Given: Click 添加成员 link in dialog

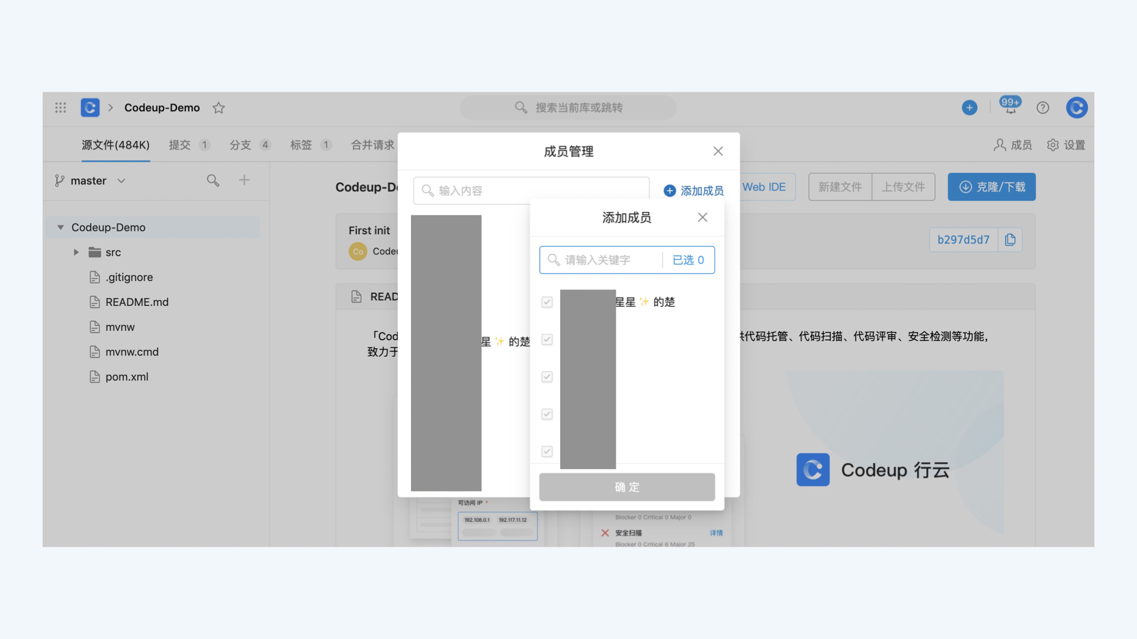Looking at the screenshot, I should [693, 191].
